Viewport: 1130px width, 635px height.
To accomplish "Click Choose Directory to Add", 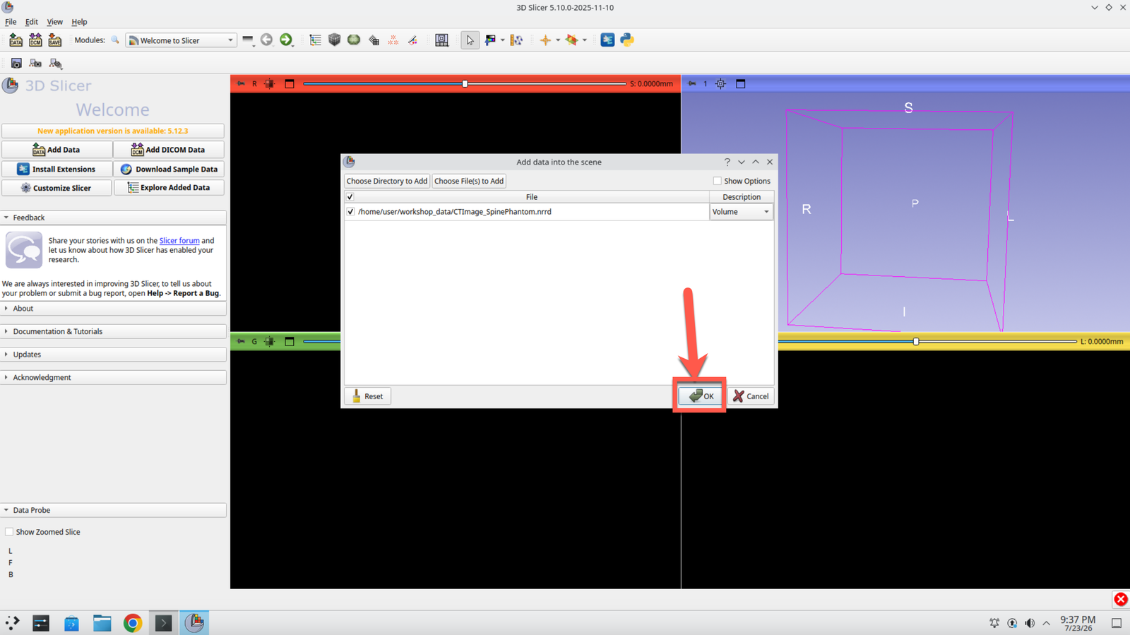I will (x=387, y=181).
